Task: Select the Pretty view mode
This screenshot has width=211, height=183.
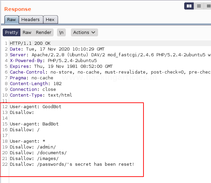Action: pyautogui.click(x=12, y=33)
